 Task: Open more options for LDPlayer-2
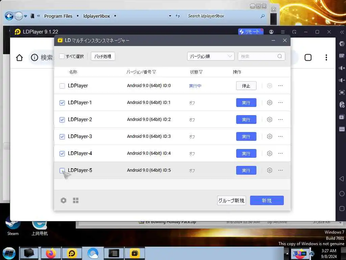point(280,120)
